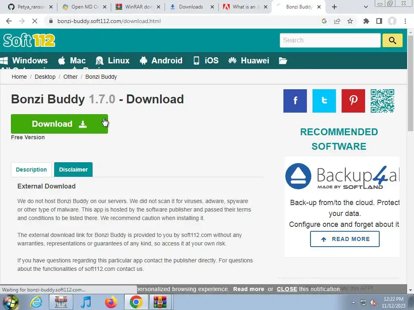The height and width of the screenshot is (310, 414).
Task: Open Bonzi Buddy breadcrumb link
Action: (101, 77)
